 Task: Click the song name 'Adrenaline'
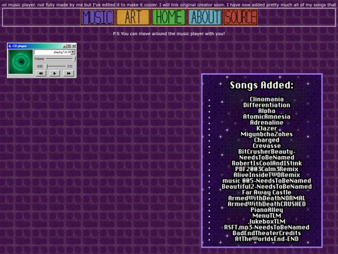(267, 122)
